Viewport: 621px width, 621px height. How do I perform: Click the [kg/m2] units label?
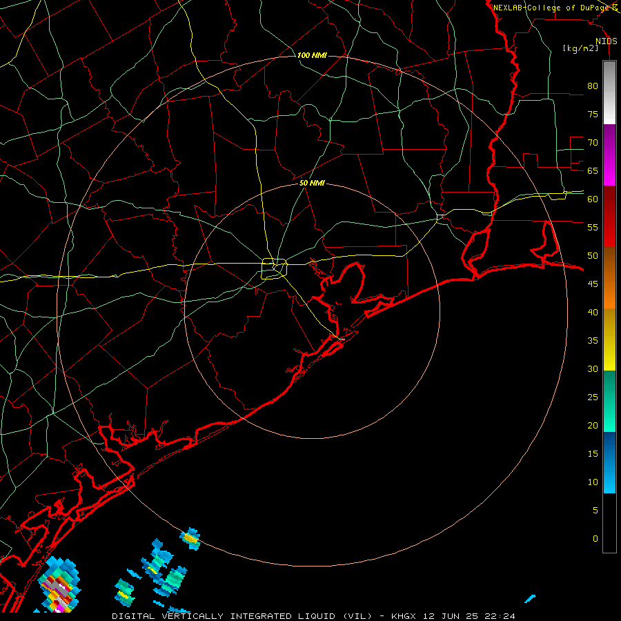[x=580, y=48]
